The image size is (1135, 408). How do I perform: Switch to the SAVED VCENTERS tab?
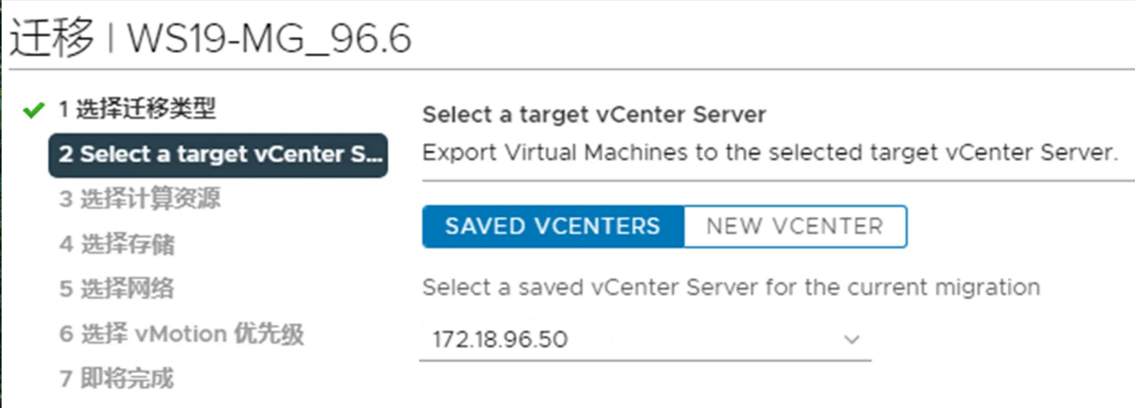click(x=552, y=226)
